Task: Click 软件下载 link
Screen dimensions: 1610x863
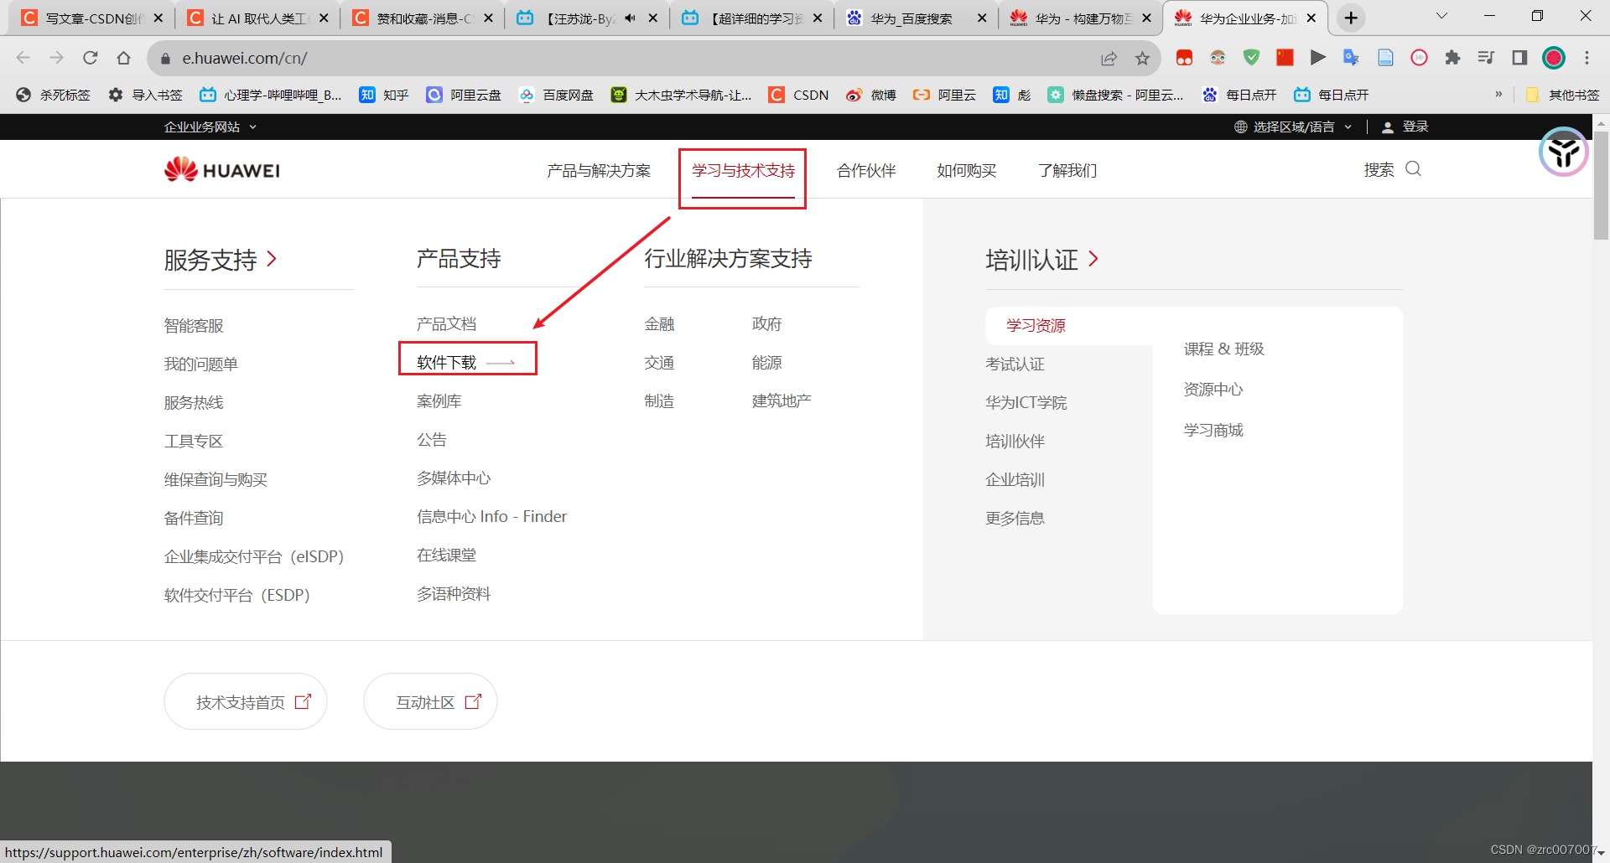Action: [446, 362]
